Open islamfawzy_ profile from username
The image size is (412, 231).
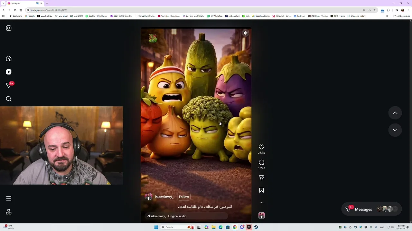click(x=164, y=197)
